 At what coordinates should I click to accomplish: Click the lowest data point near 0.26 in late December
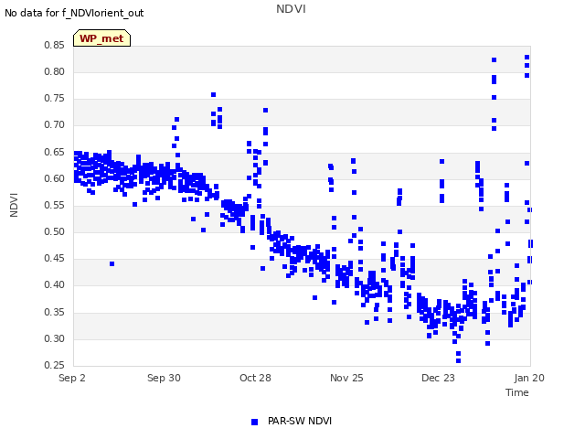[x=459, y=360]
